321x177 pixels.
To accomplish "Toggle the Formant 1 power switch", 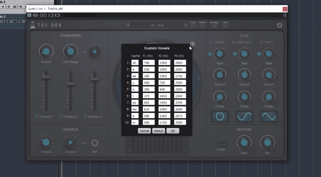I will coord(36,116).
